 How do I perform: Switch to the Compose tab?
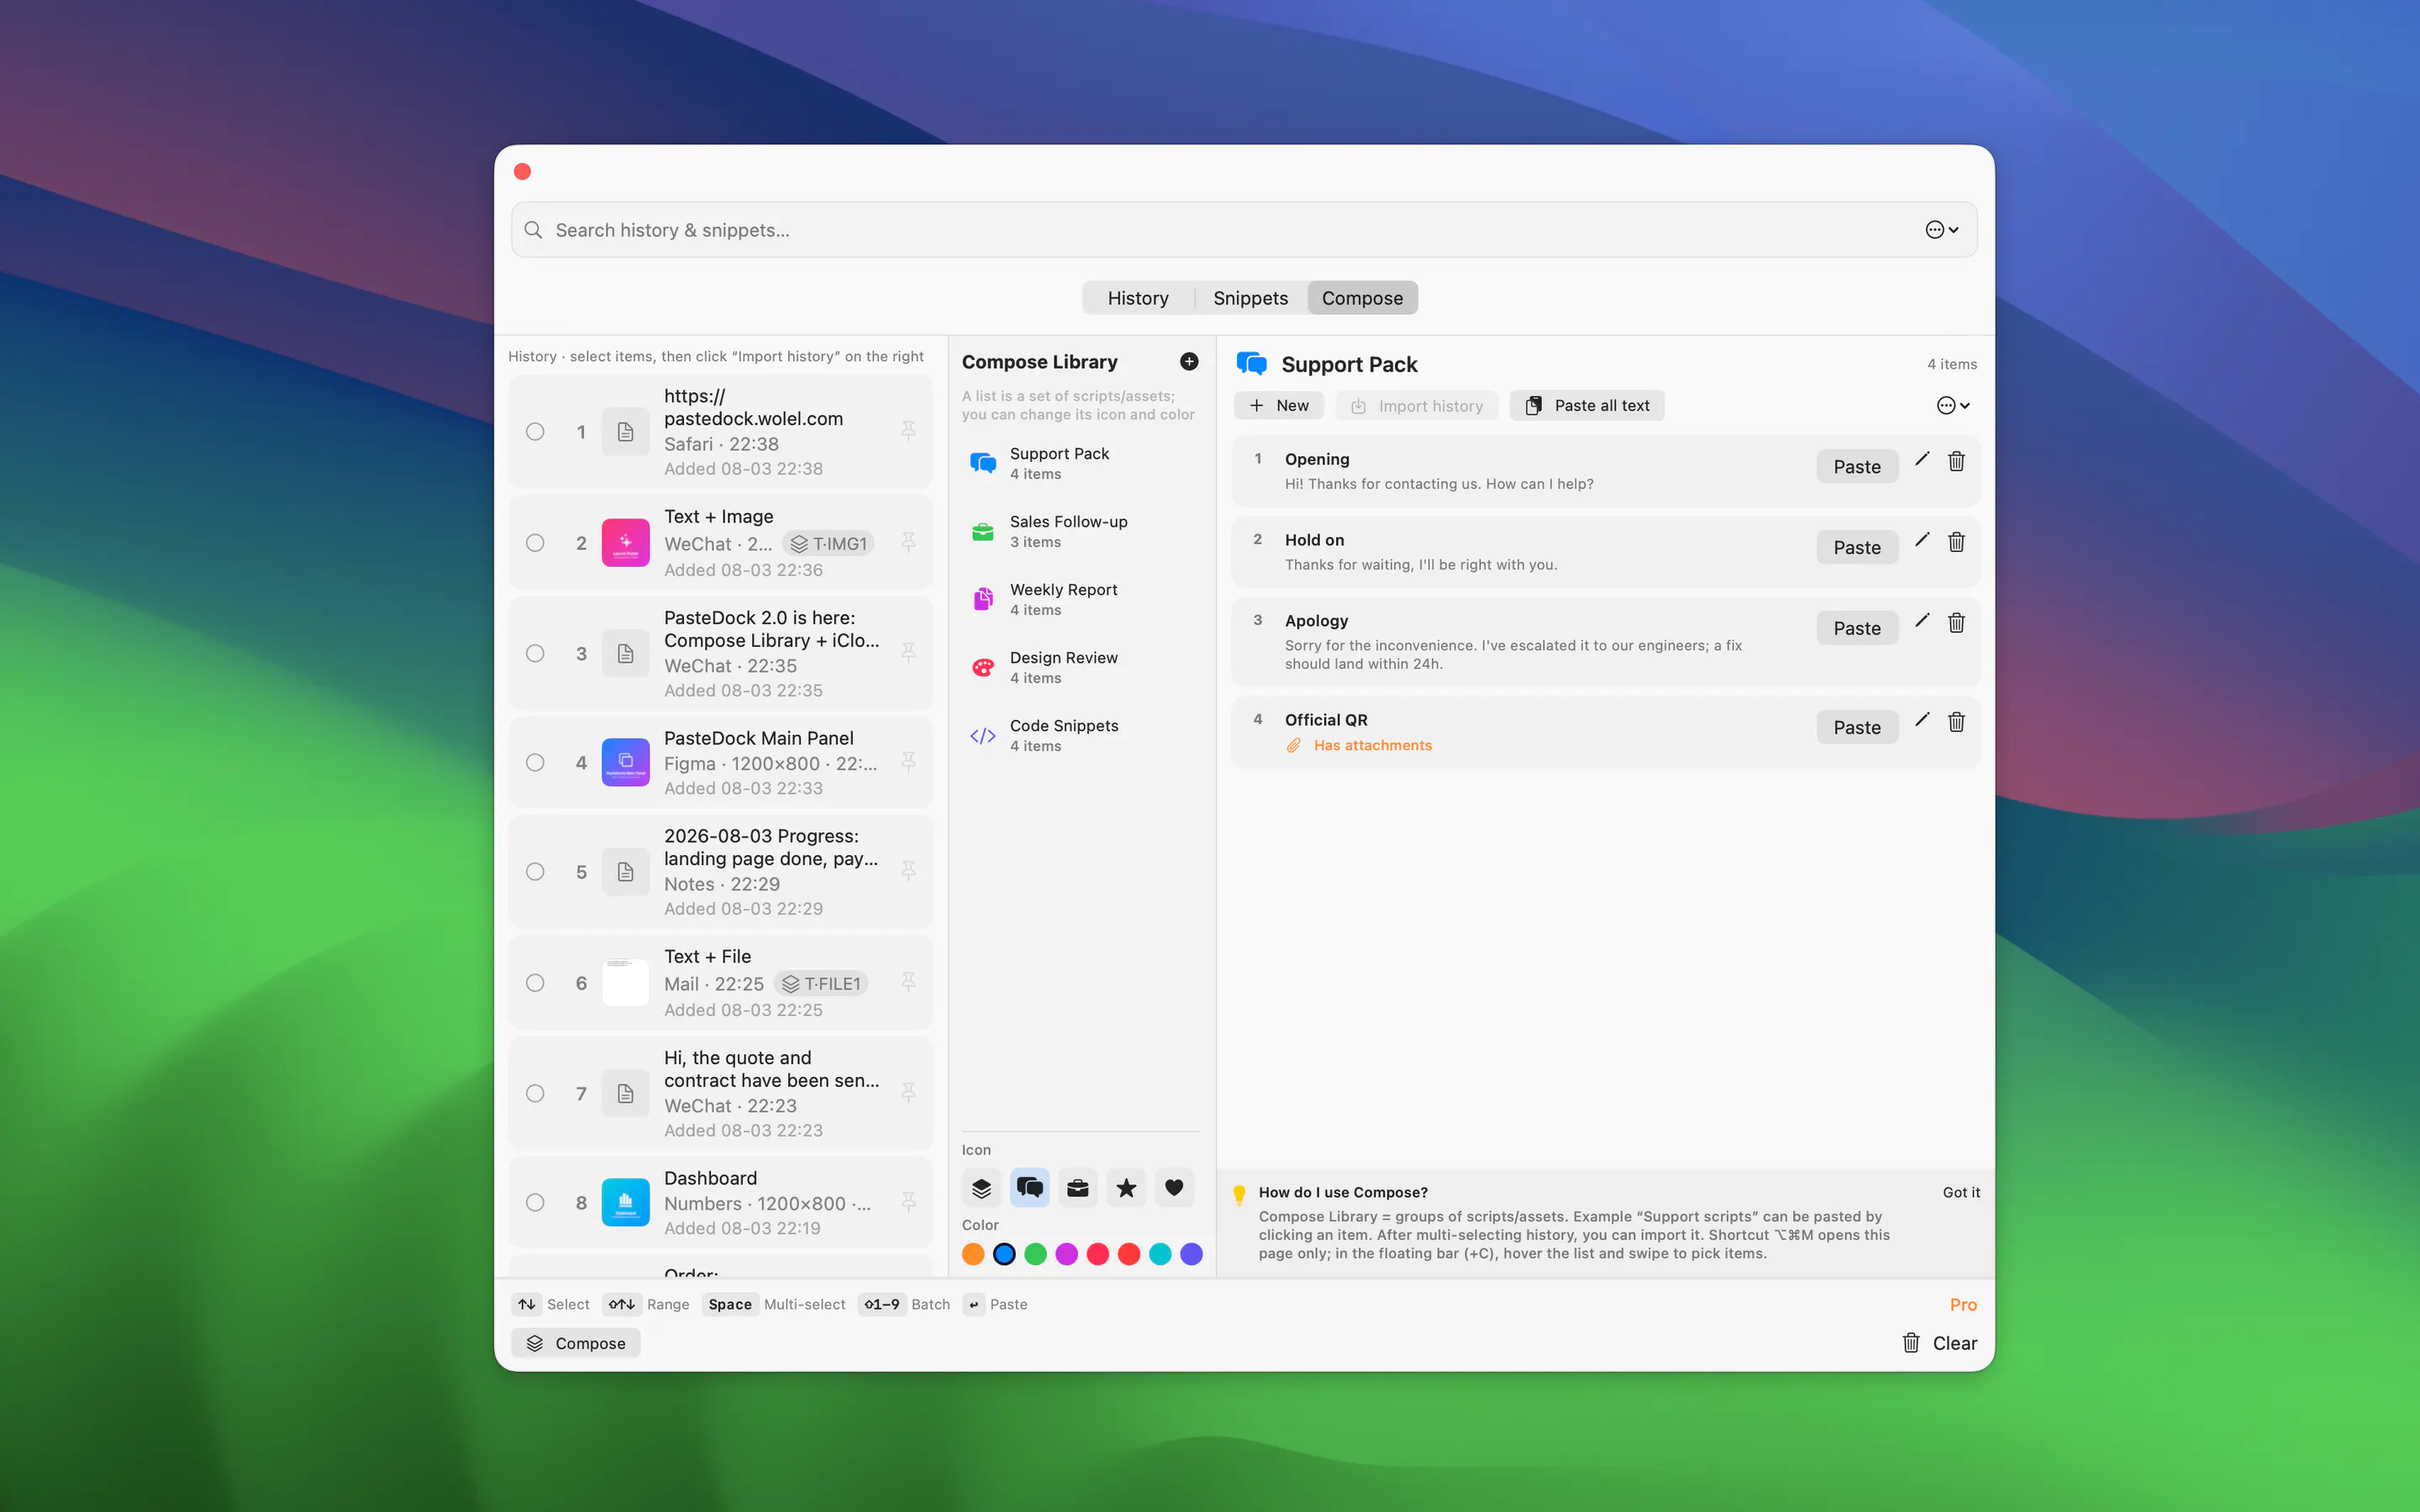(1362, 298)
